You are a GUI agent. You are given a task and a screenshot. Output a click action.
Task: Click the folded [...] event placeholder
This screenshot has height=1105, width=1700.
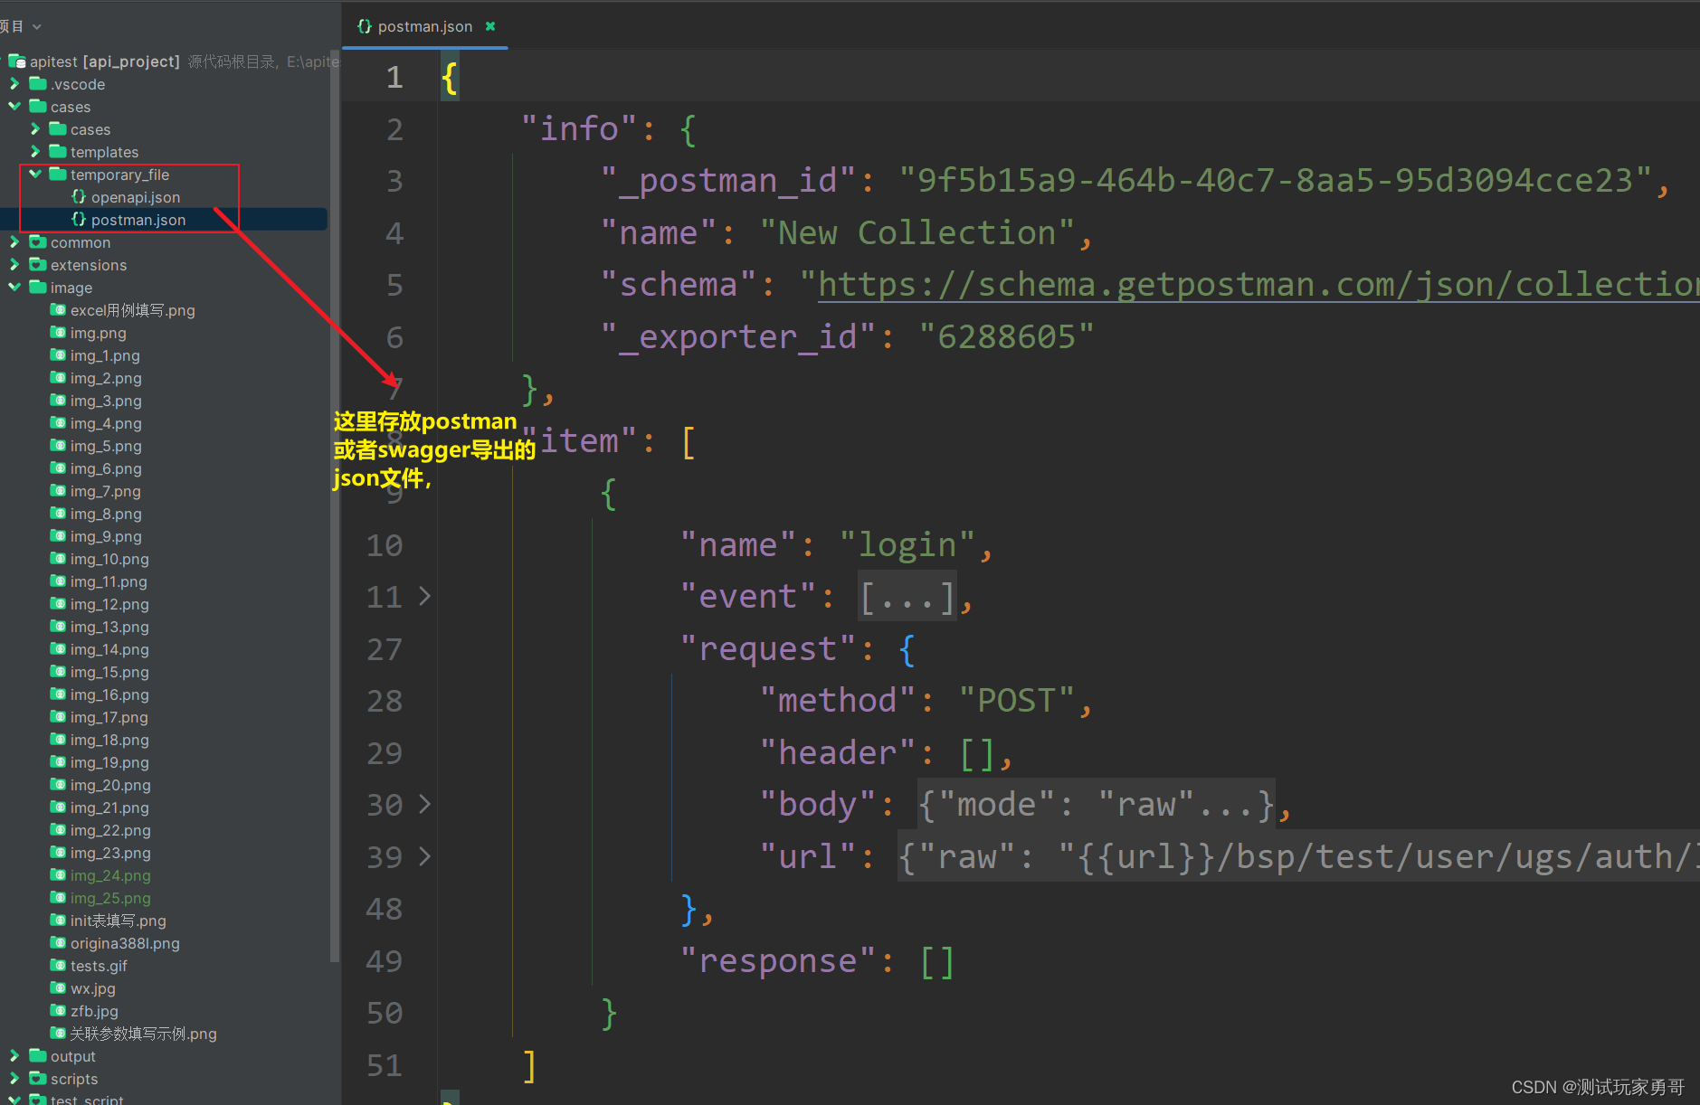pos(907,597)
